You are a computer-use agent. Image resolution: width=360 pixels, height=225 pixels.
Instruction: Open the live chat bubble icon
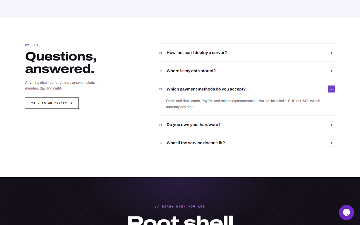point(346,212)
